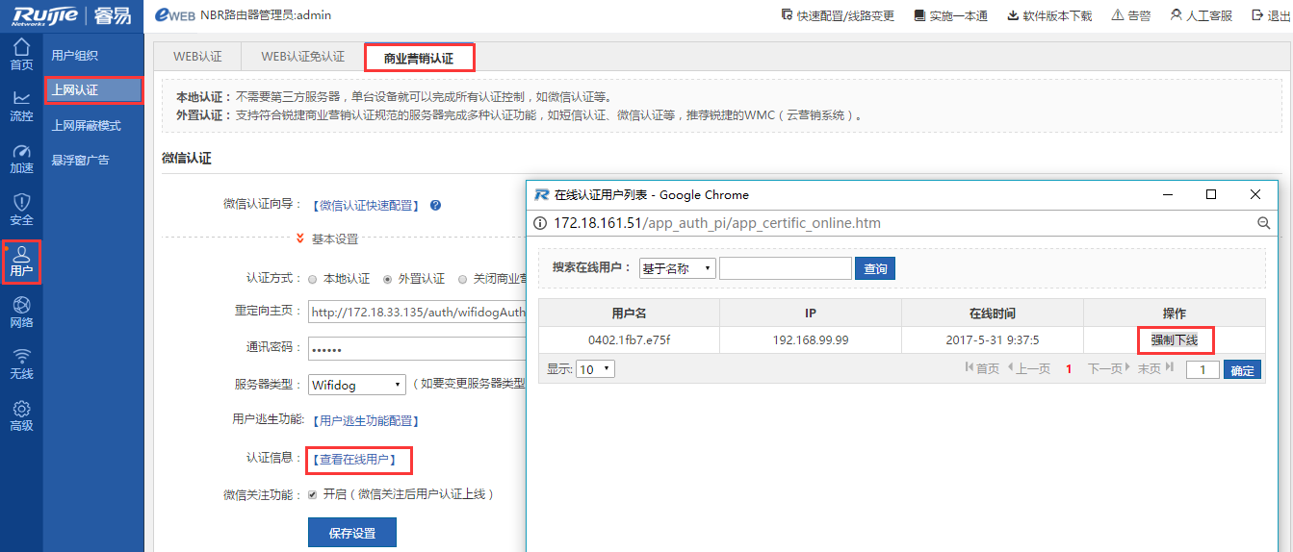The height and width of the screenshot is (552, 1293).
Task: Click the zoom magnifier icon in address bar
Action: point(1263,223)
